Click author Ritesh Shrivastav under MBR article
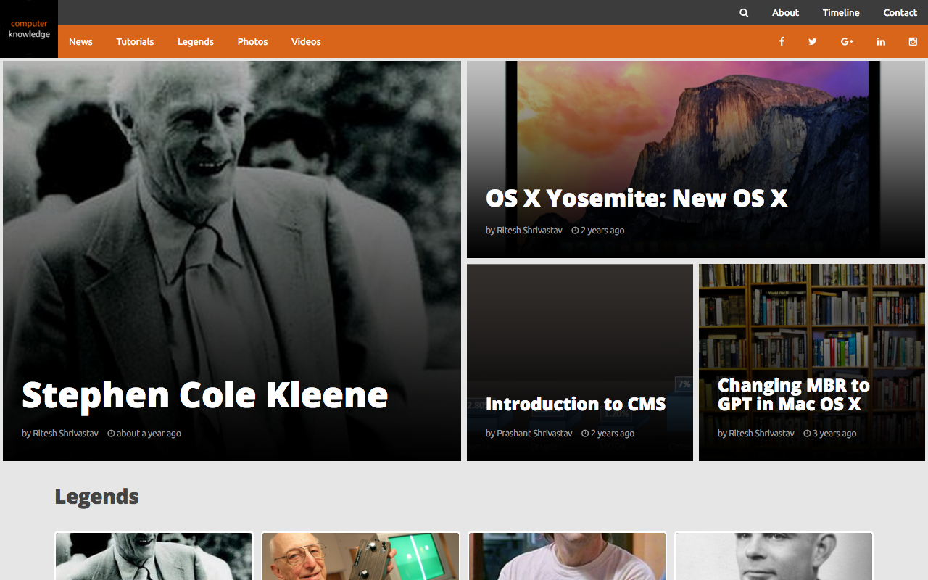This screenshot has height=580, width=928. [761, 433]
